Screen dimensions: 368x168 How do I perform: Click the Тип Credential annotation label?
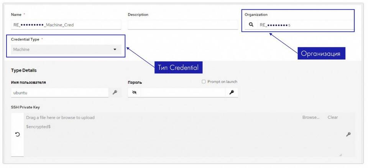[178, 68]
